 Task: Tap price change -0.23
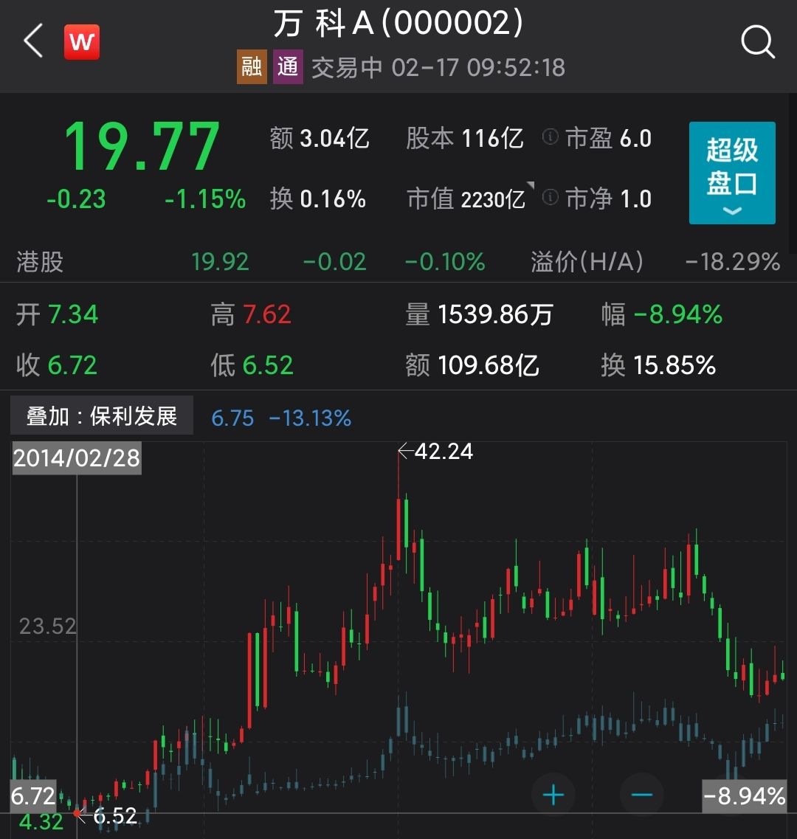pyautogui.click(x=76, y=199)
